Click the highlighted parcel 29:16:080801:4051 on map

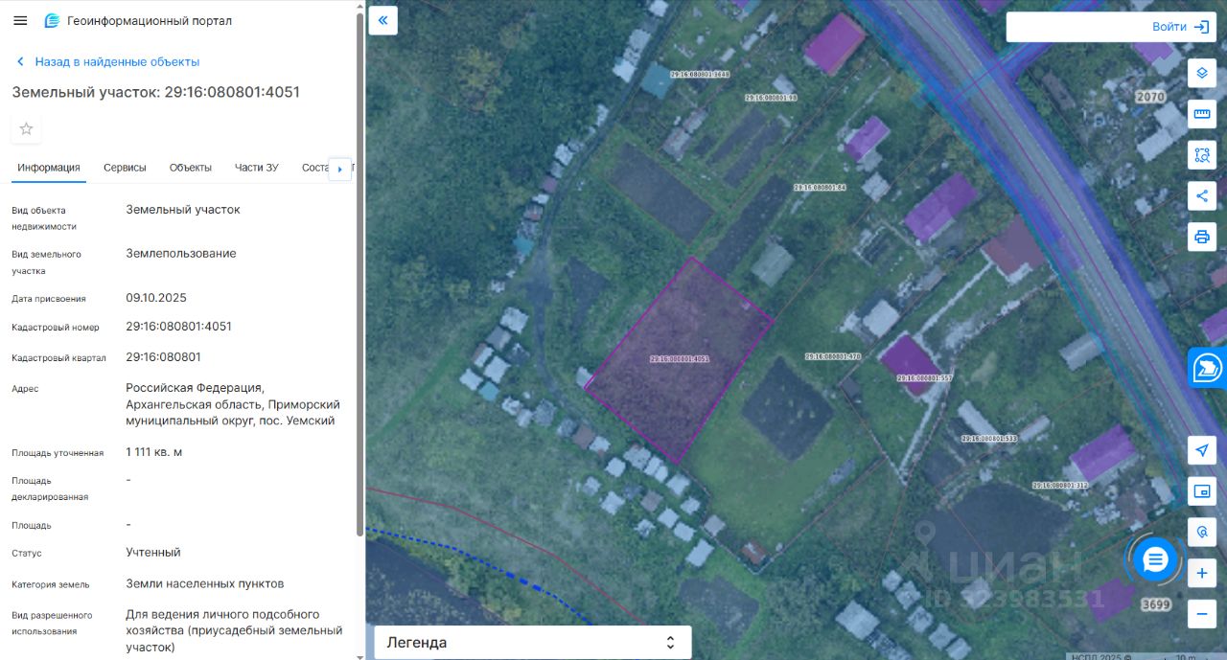pos(680,359)
